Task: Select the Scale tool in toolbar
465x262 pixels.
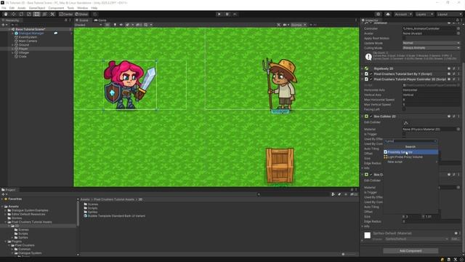Action: [29, 15]
